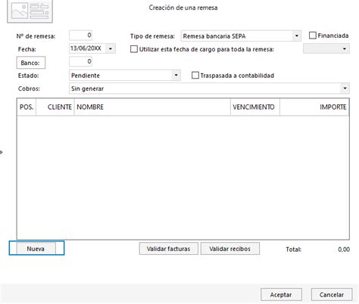Open the Tipo de remesa dropdown
359x304 pixels.
click(297, 36)
